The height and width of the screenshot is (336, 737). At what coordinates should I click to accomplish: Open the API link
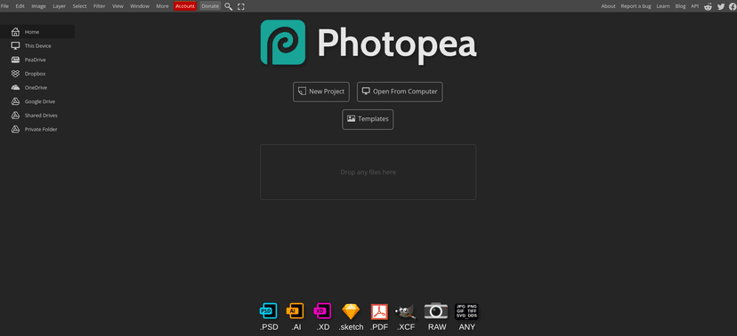694,6
